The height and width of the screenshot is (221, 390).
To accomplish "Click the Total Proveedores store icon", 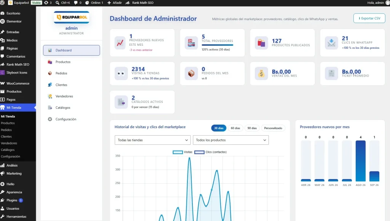I will pyautogui.click(x=191, y=43).
